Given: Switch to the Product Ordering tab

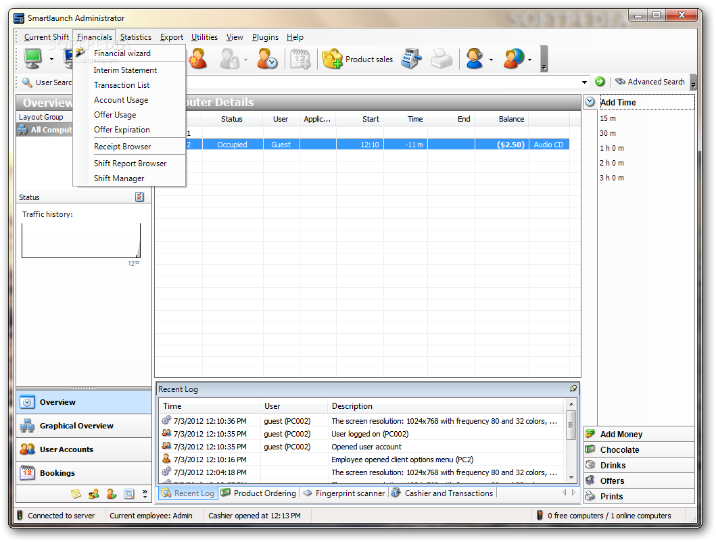Looking at the screenshot, I should 258,493.
